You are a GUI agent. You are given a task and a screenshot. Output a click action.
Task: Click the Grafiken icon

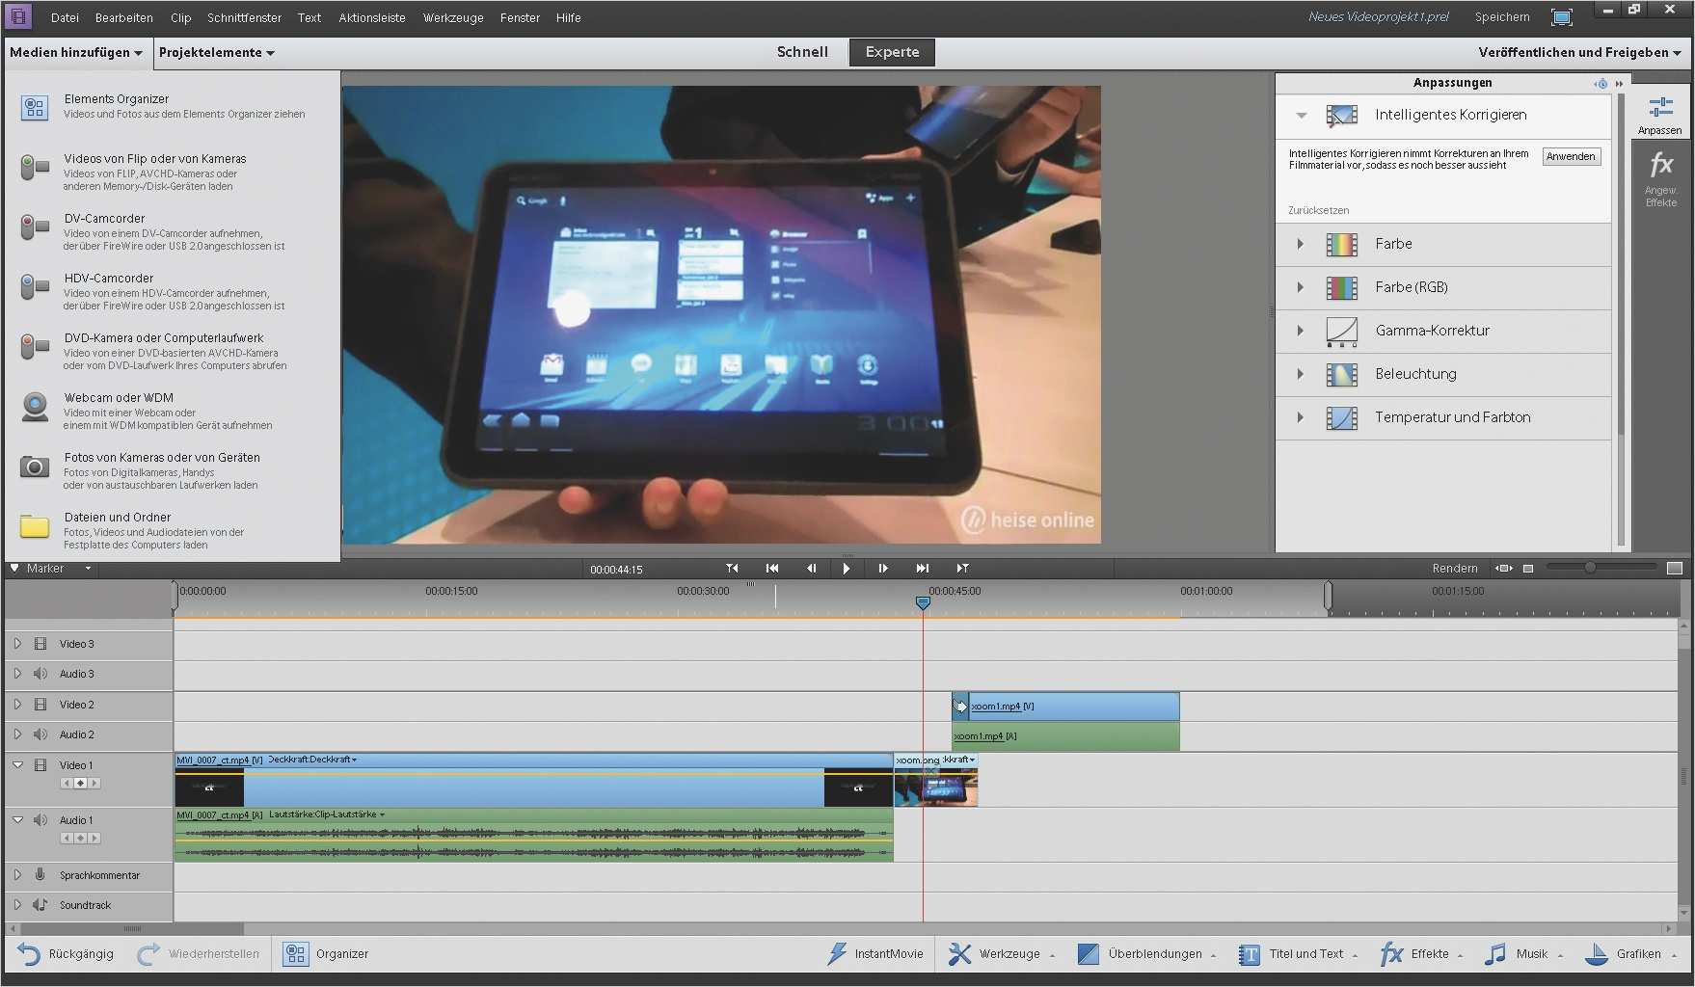point(1599,953)
